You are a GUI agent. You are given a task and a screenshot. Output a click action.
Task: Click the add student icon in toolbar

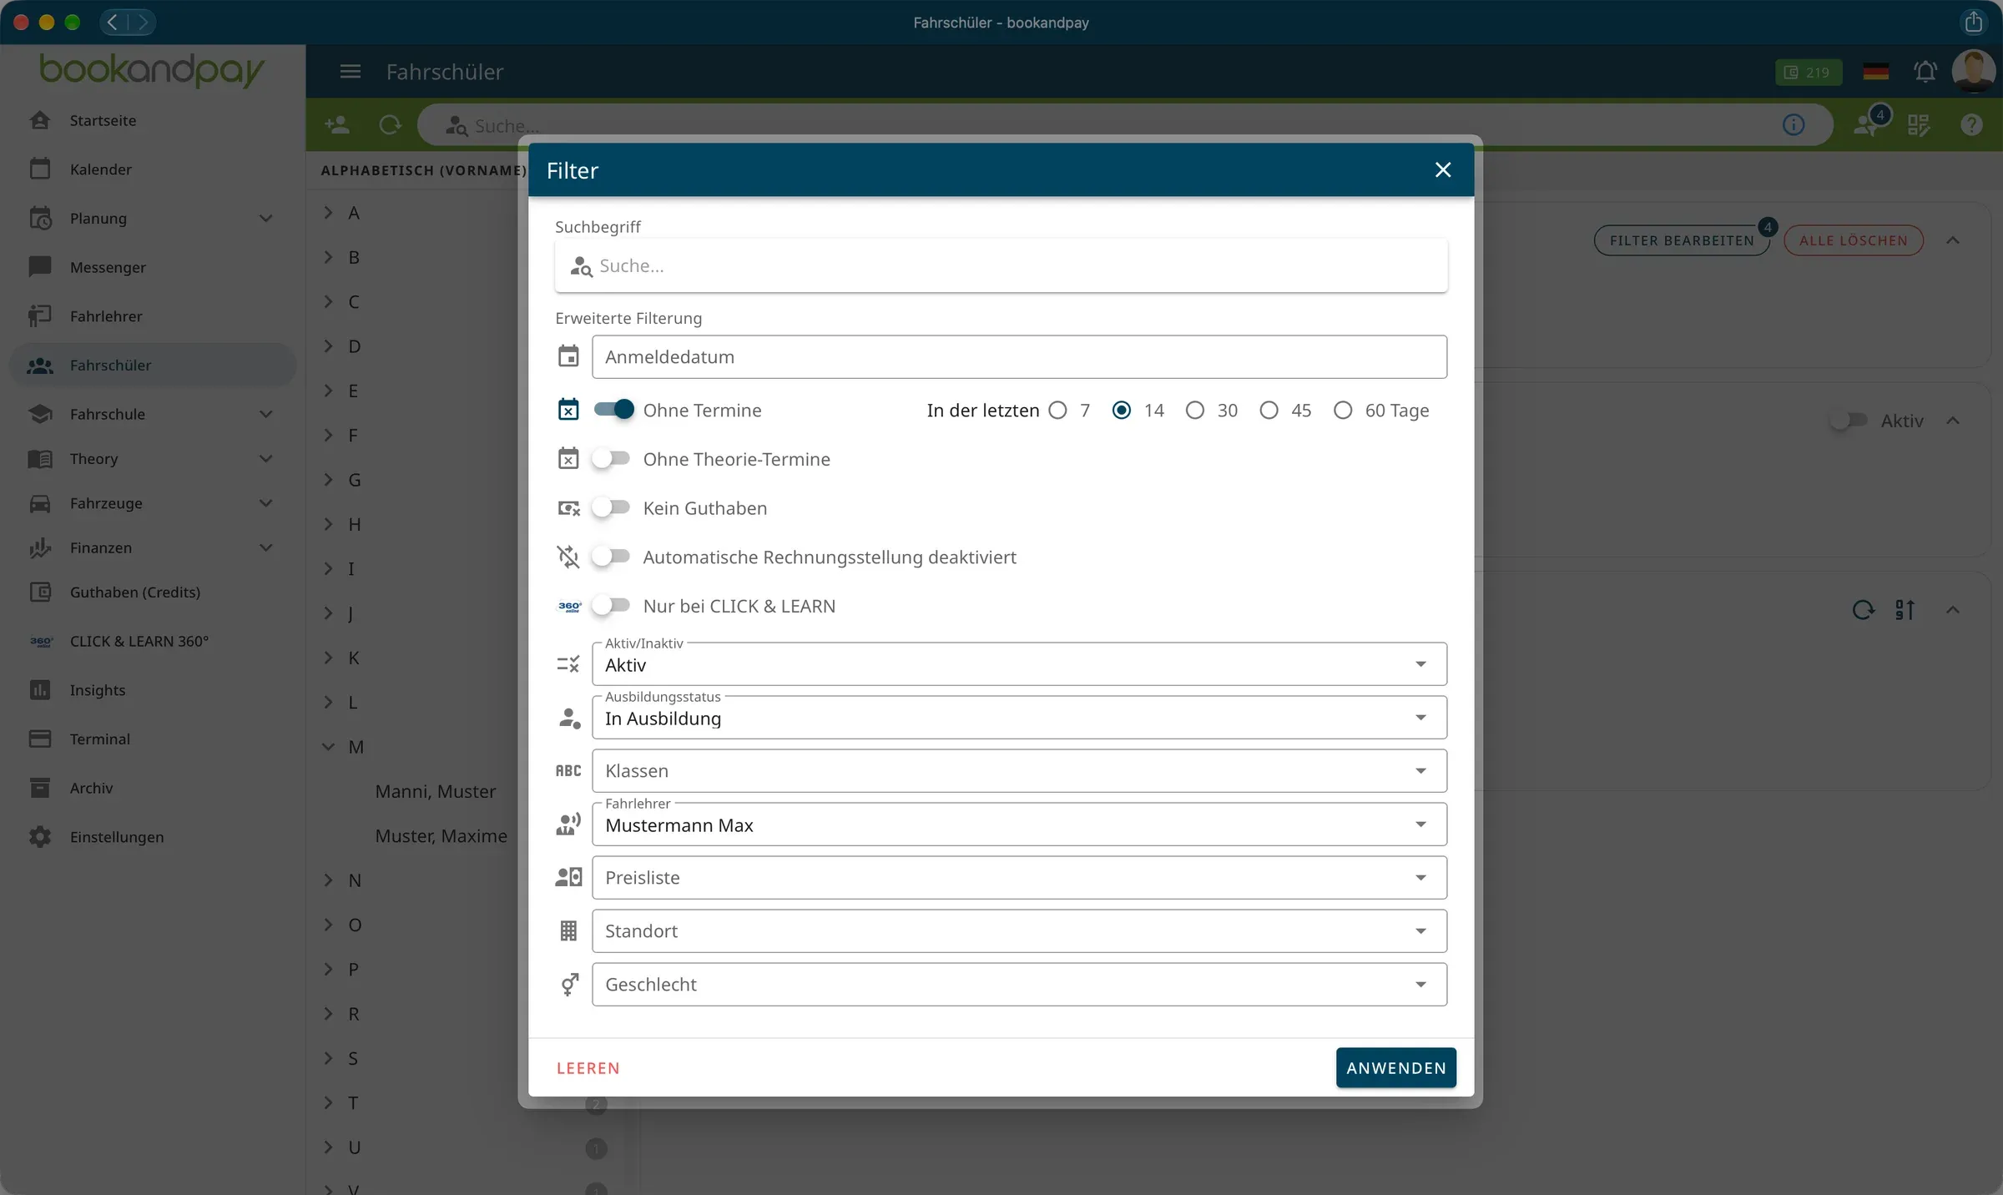[x=337, y=125]
